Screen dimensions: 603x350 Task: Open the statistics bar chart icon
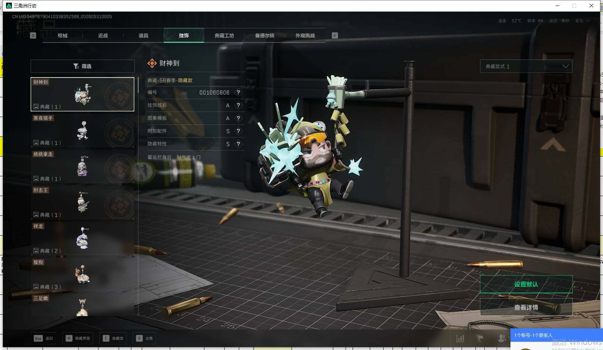(460, 338)
